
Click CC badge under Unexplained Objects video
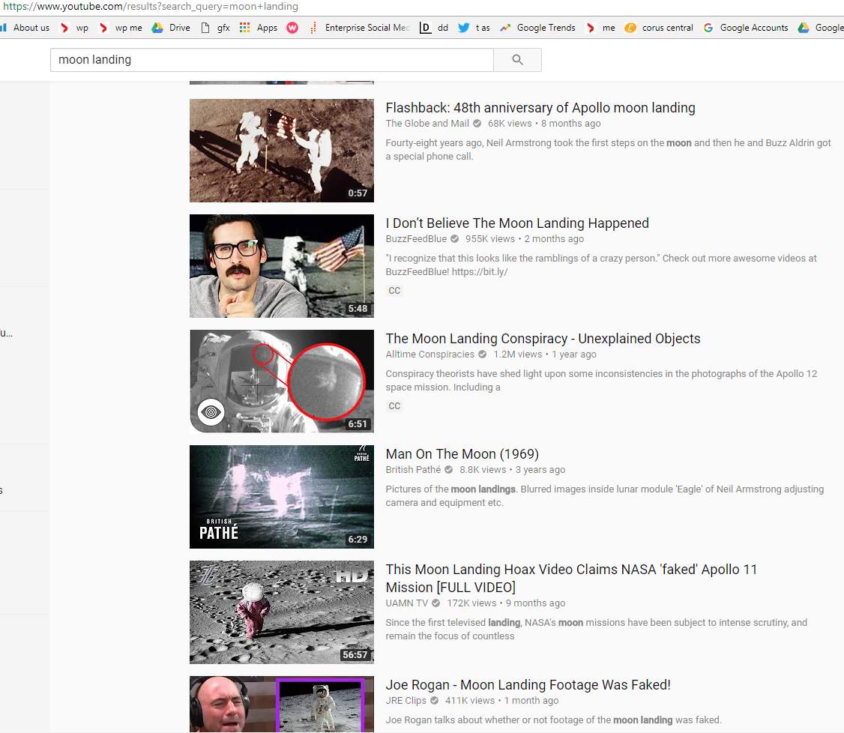[x=394, y=405]
